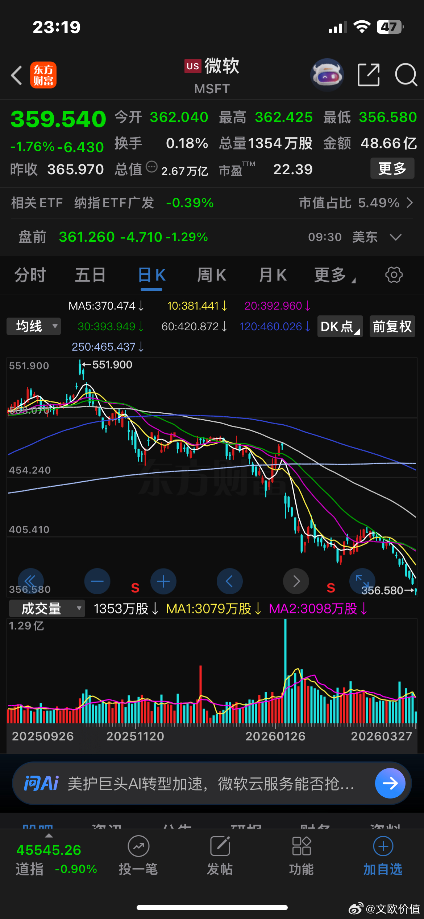The width and height of the screenshot is (424, 919).
Task: Tap the 20260126 date label
Action: 275,736
